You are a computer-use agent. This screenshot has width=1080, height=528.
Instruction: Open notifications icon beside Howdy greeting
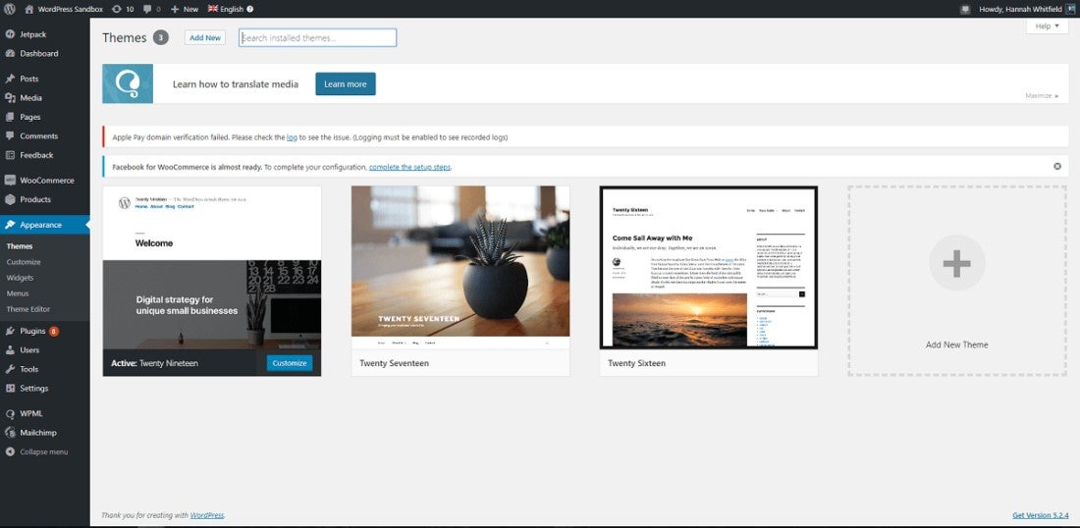[x=966, y=9]
